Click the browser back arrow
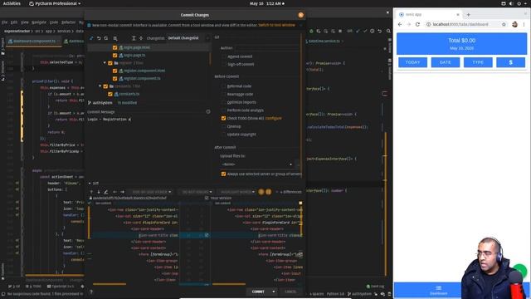The width and height of the screenshot is (531, 299). tap(400, 24)
